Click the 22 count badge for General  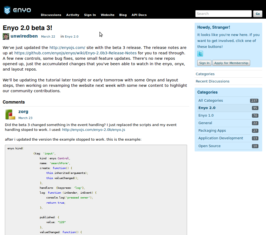point(255,123)
